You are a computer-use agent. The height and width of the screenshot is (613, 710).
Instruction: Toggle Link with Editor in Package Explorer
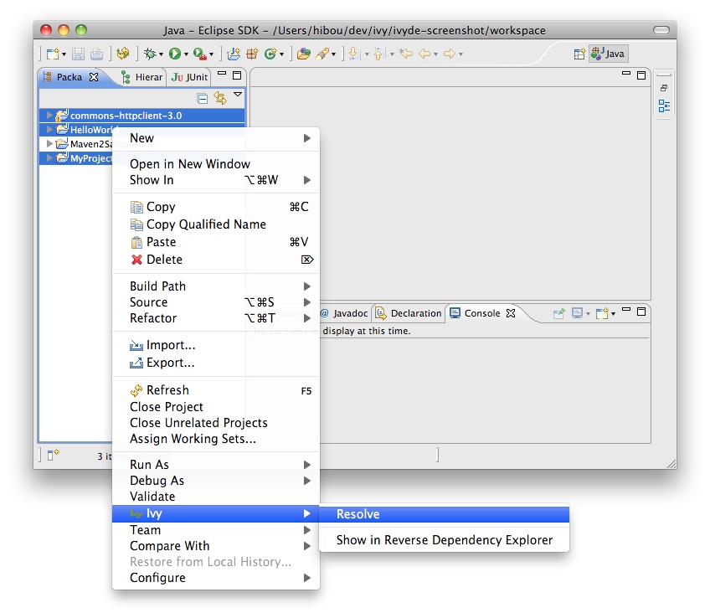(220, 98)
